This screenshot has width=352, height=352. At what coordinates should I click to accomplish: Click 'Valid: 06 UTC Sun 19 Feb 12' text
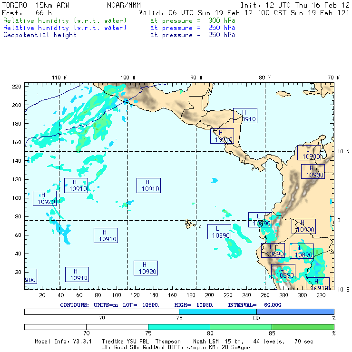coord(196,13)
